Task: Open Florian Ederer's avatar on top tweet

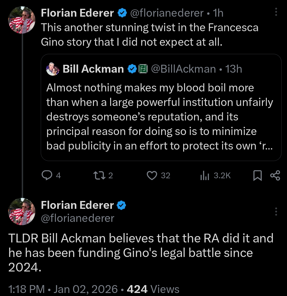Action: [22, 20]
